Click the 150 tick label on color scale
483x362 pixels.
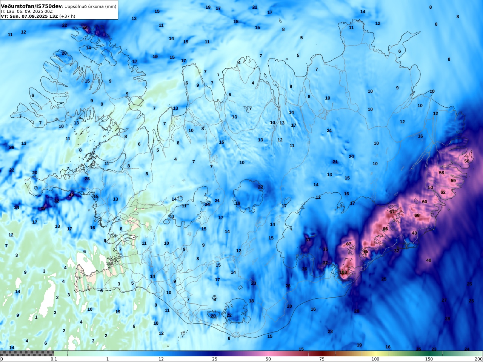point(429,359)
